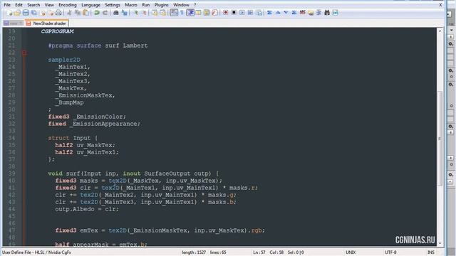Viewport: 456px width, 256px height.
Task: Click '_EmissionMaskTex,' on line 28
Action: coord(85,95)
